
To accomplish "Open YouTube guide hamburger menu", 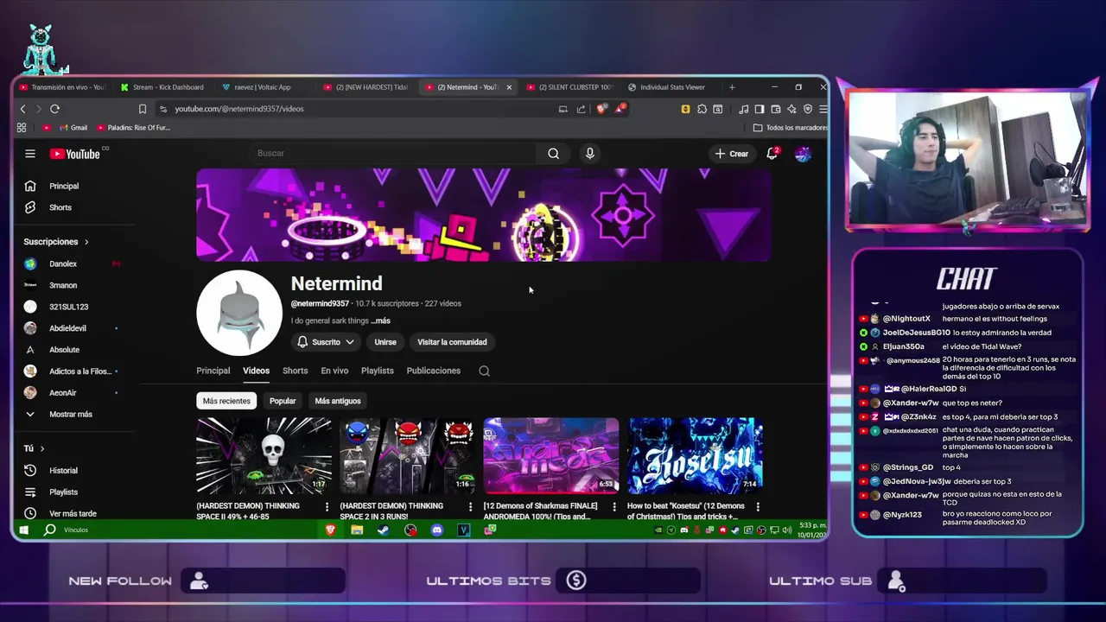I will coord(30,154).
